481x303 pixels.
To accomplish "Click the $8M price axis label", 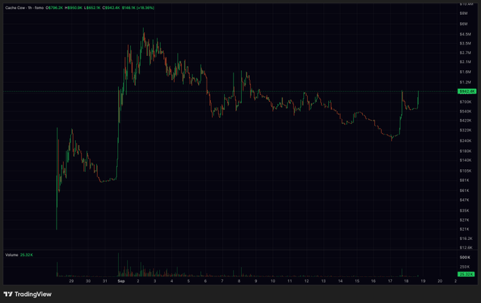I will pos(463,13).
